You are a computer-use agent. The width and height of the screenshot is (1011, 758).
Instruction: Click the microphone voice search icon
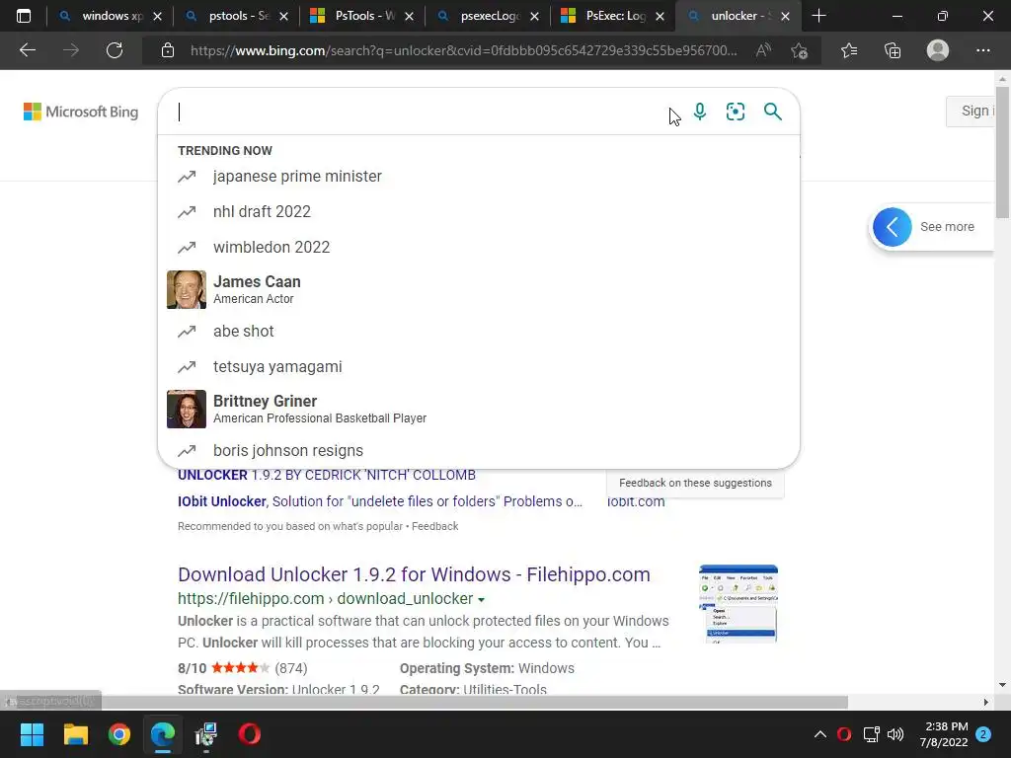coord(700,112)
